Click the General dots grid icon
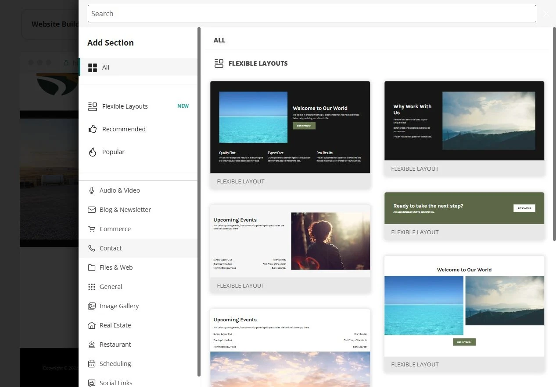 click(92, 287)
